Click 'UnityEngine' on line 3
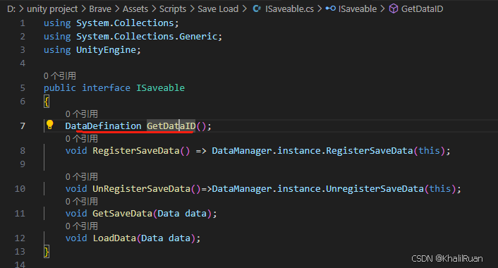498x268 pixels. pos(106,50)
